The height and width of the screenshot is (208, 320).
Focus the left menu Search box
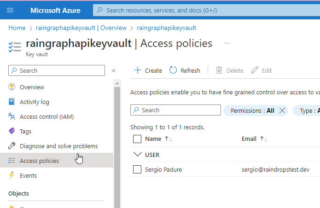57,70
